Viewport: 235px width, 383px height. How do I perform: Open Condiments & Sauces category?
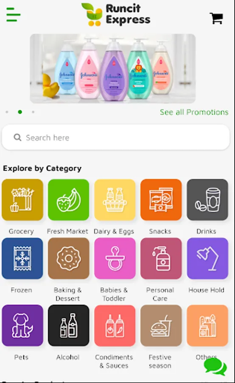115,326
